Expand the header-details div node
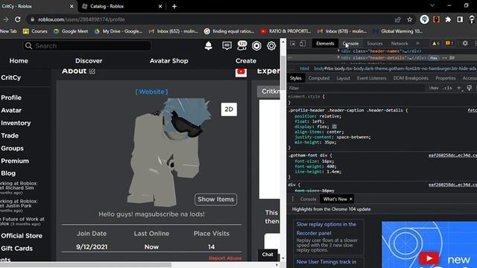Screen dimensions: 477x268 pyautogui.click(x=338, y=57)
